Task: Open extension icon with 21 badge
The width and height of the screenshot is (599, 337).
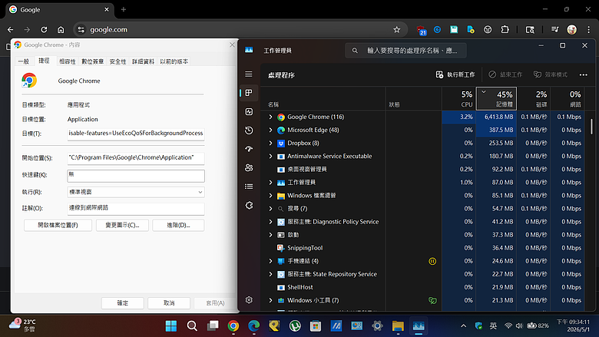Action: (421, 30)
